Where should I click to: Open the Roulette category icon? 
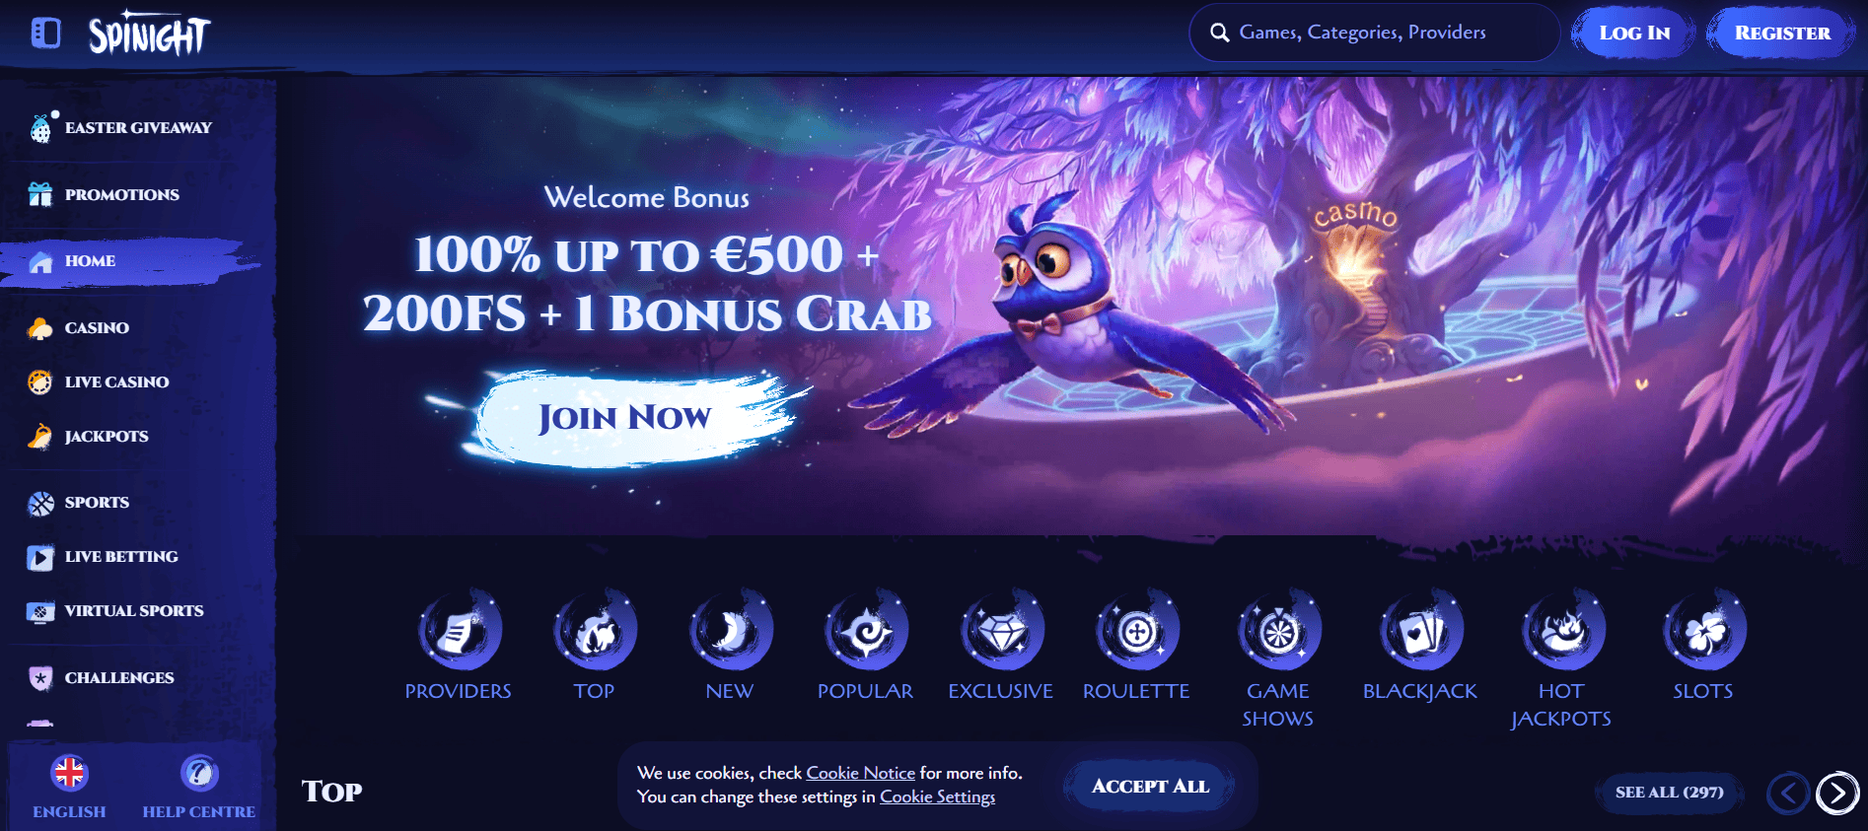point(1136,630)
